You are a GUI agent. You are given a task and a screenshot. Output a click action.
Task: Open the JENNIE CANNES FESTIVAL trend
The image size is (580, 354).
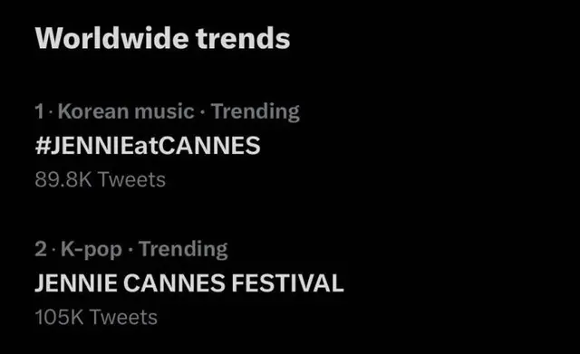pyautogui.click(x=189, y=283)
